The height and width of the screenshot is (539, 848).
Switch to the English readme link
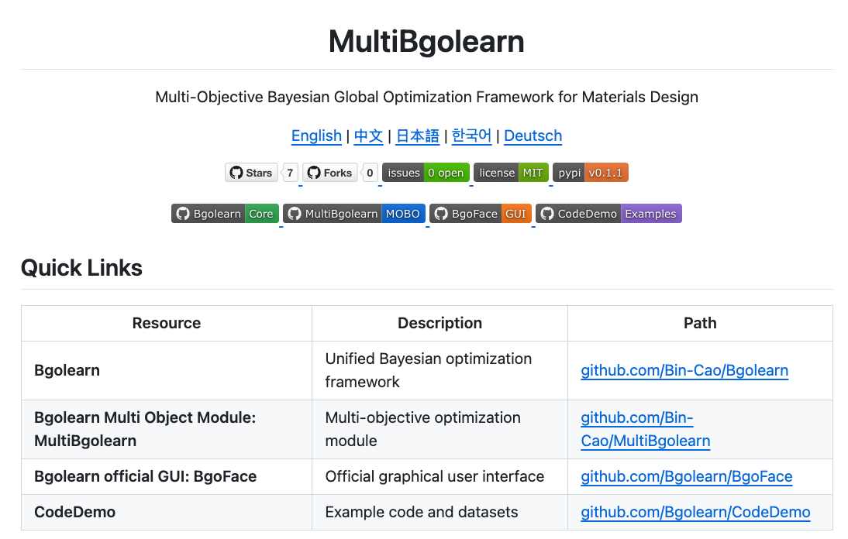coord(316,136)
